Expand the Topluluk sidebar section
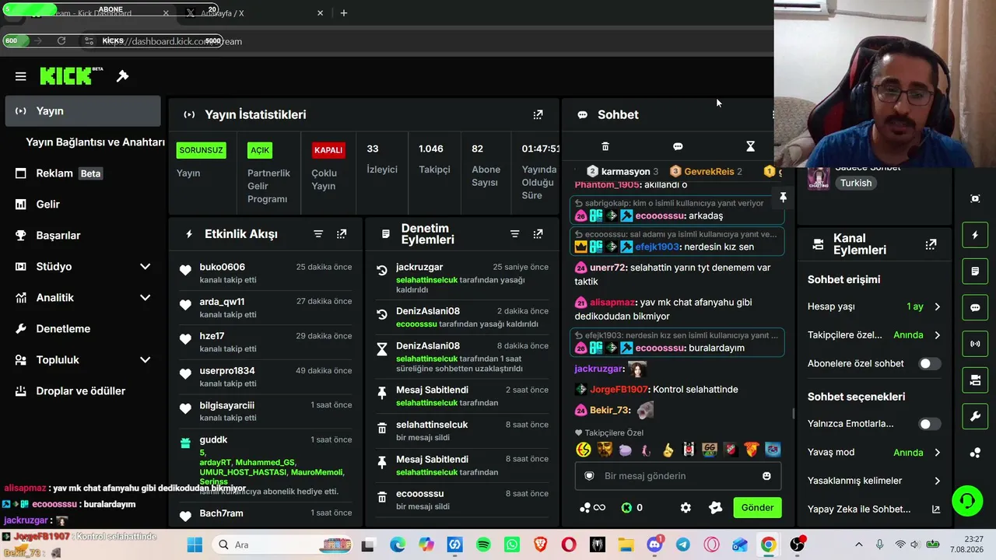The width and height of the screenshot is (996, 560). (145, 360)
